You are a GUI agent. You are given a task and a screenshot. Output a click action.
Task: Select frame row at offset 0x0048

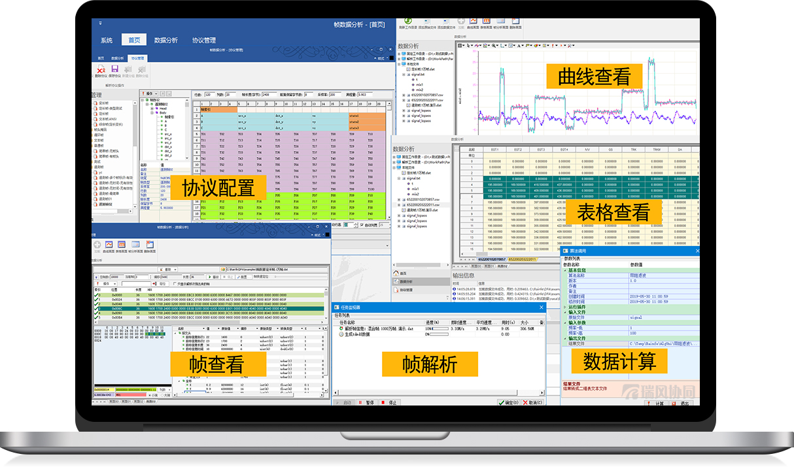pos(116,304)
